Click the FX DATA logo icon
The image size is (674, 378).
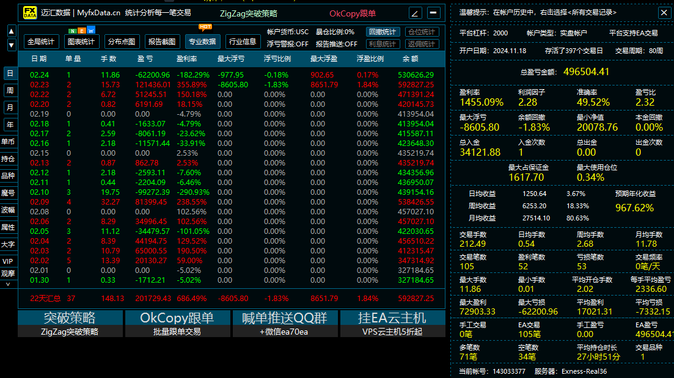click(x=30, y=13)
